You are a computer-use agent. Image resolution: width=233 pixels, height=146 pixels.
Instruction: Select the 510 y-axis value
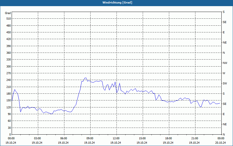[9, 19]
